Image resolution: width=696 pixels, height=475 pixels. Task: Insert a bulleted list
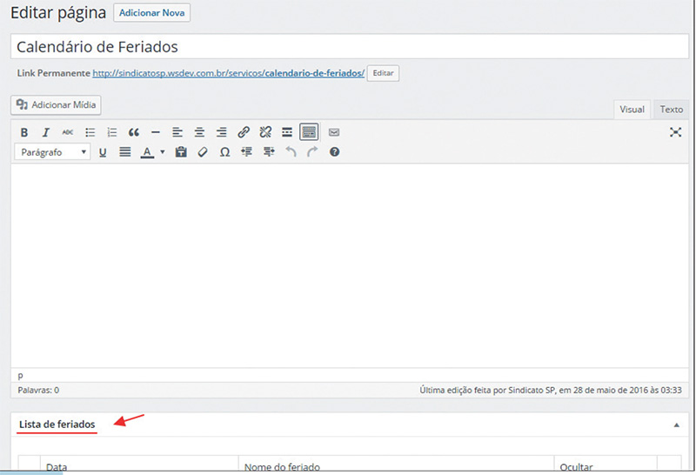(90, 132)
